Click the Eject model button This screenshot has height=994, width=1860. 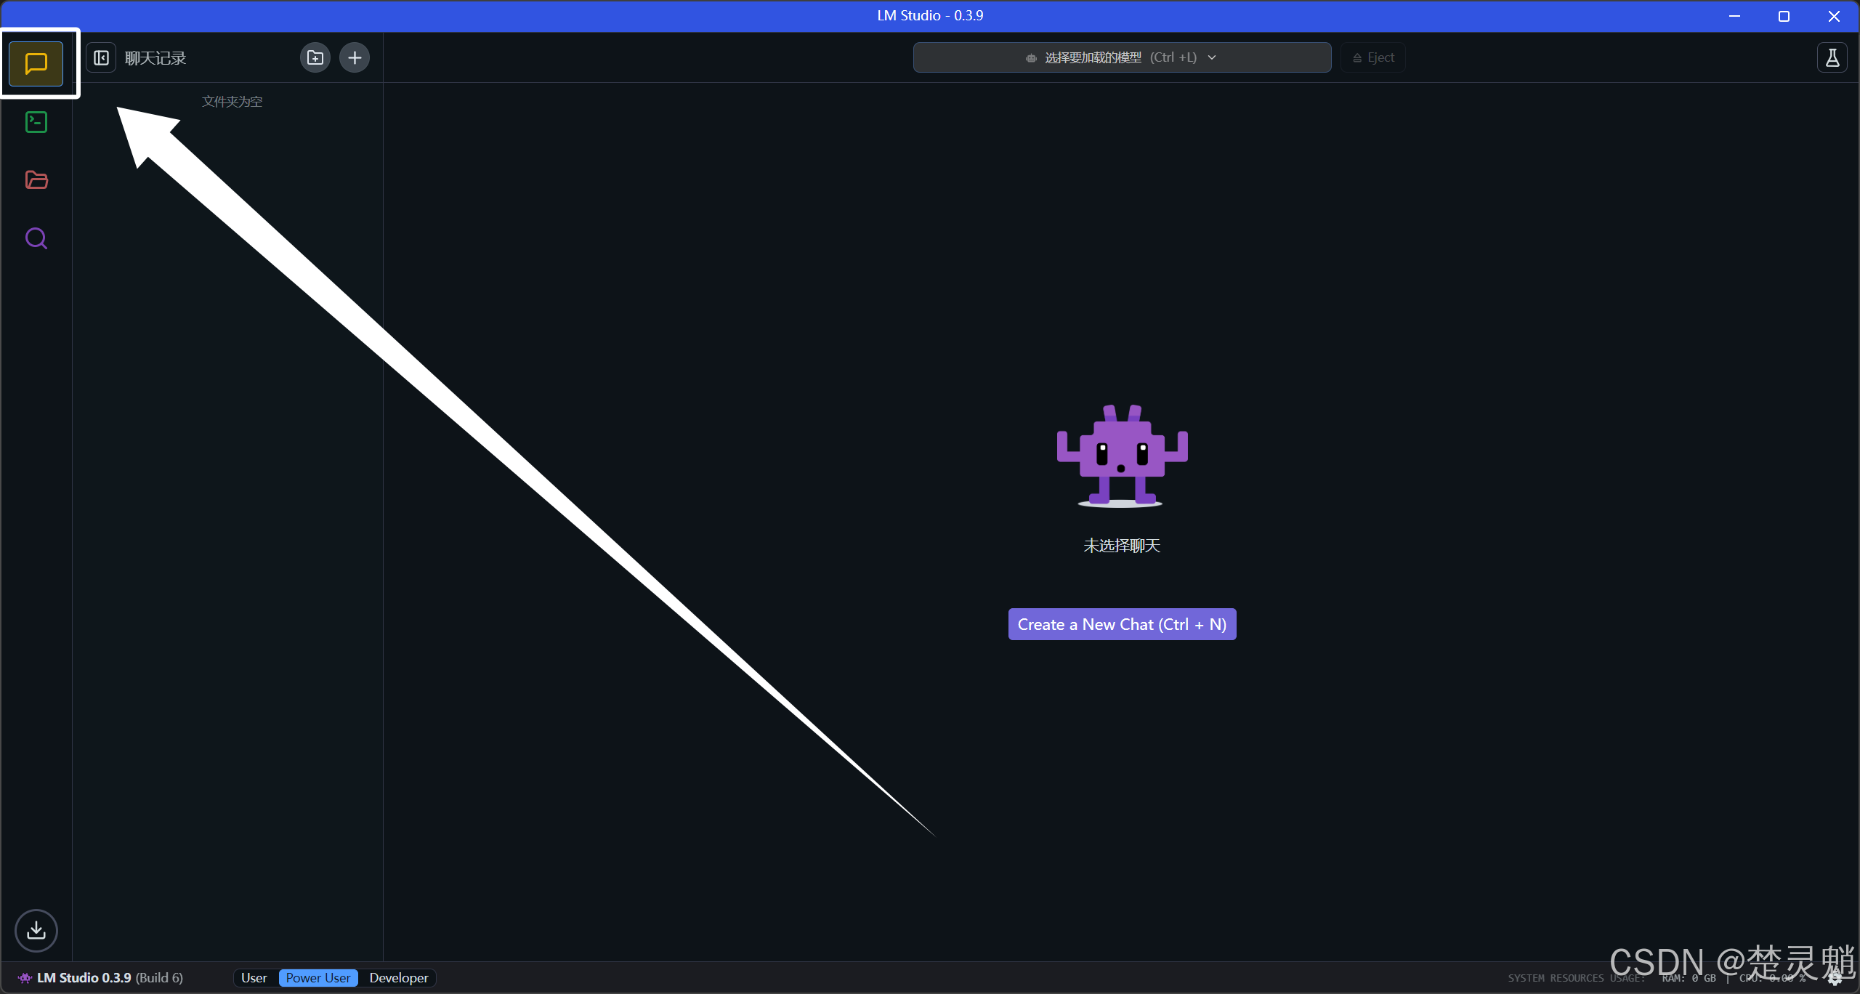pyautogui.click(x=1373, y=57)
